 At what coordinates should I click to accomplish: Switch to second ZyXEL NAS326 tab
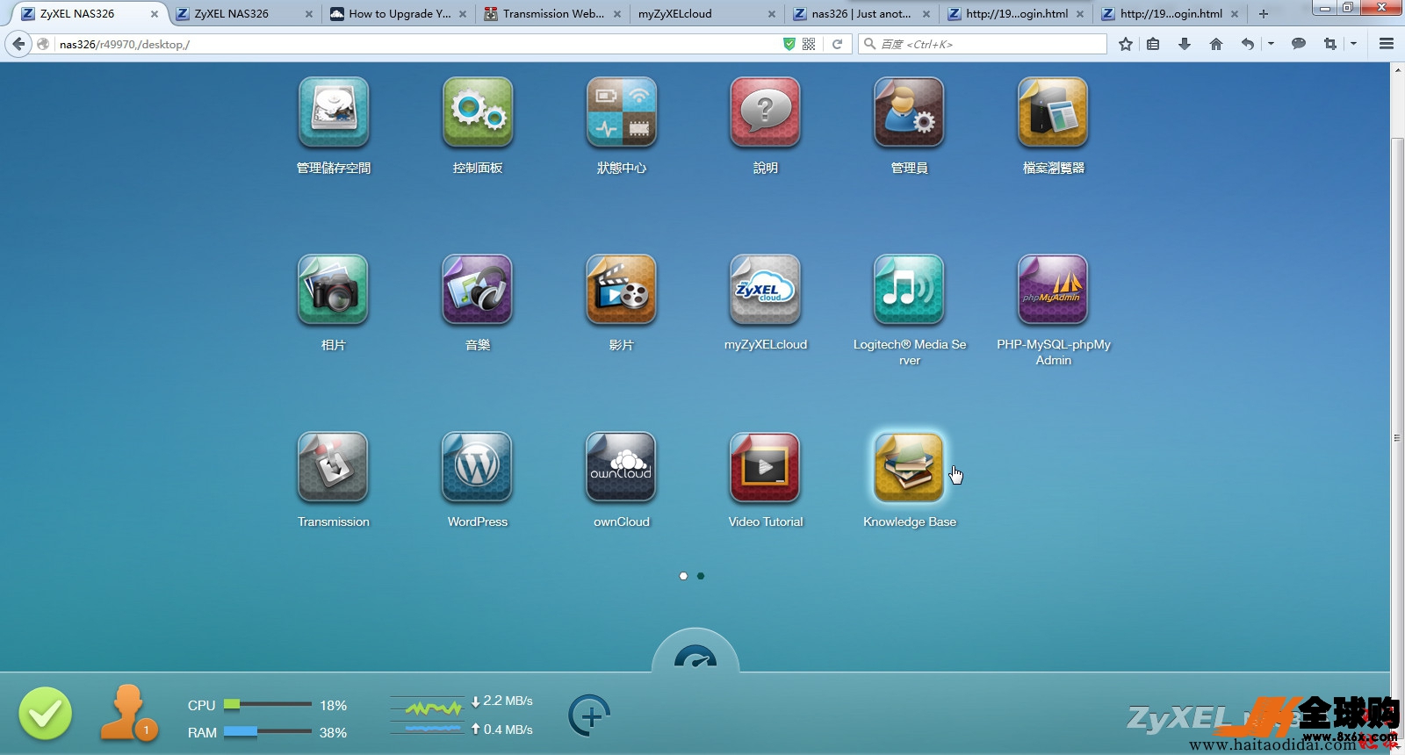coord(244,14)
